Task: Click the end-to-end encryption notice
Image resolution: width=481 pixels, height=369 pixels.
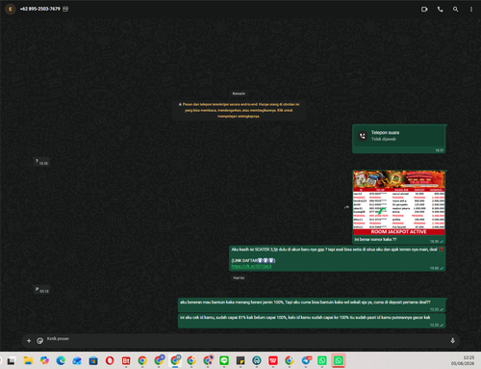Action: (x=239, y=110)
